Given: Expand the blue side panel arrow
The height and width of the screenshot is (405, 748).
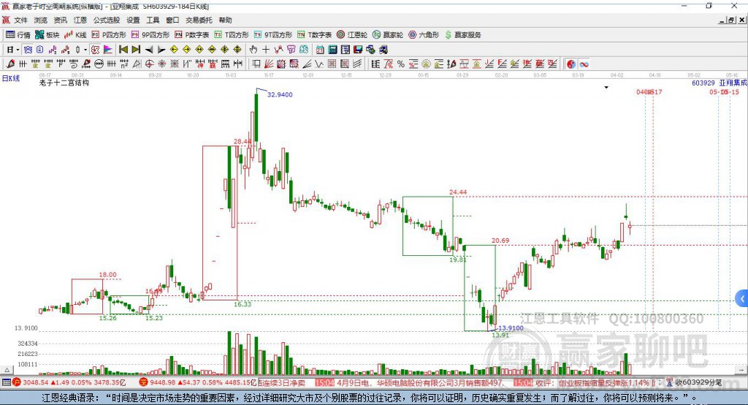Looking at the screenshot, I should tap(742, 299).
